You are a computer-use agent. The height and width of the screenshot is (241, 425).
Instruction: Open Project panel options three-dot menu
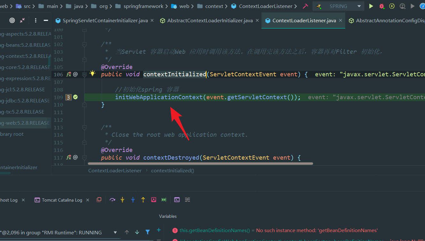[36, 20]
